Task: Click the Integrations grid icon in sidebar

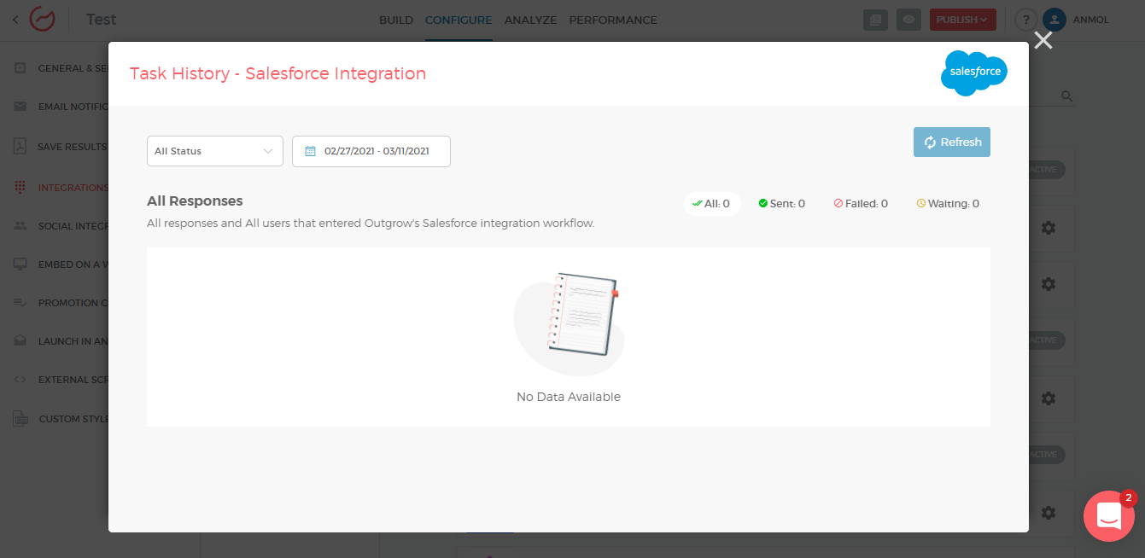Action: click(x=20, y=188)
